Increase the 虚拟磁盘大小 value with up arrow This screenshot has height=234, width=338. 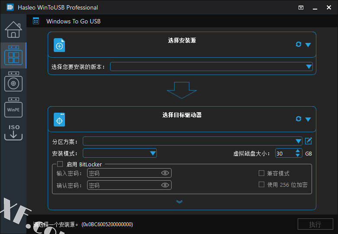pos(298,151)
